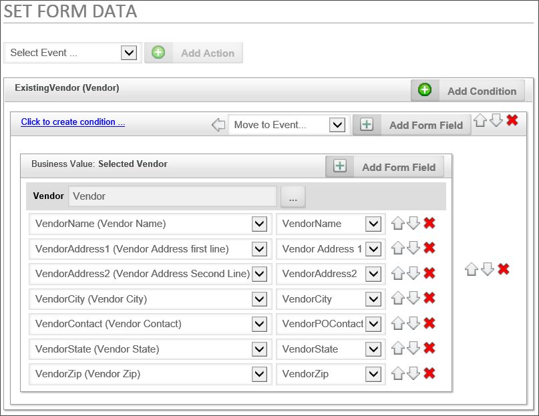Expand the VendorZip (Vendor Zip) dropdown
This screenshot has width=539, height=416.
[x=260, y=374]
